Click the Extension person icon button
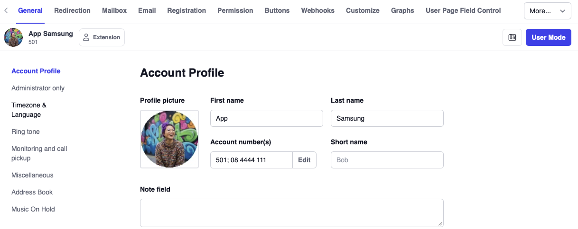 (102, 37)
